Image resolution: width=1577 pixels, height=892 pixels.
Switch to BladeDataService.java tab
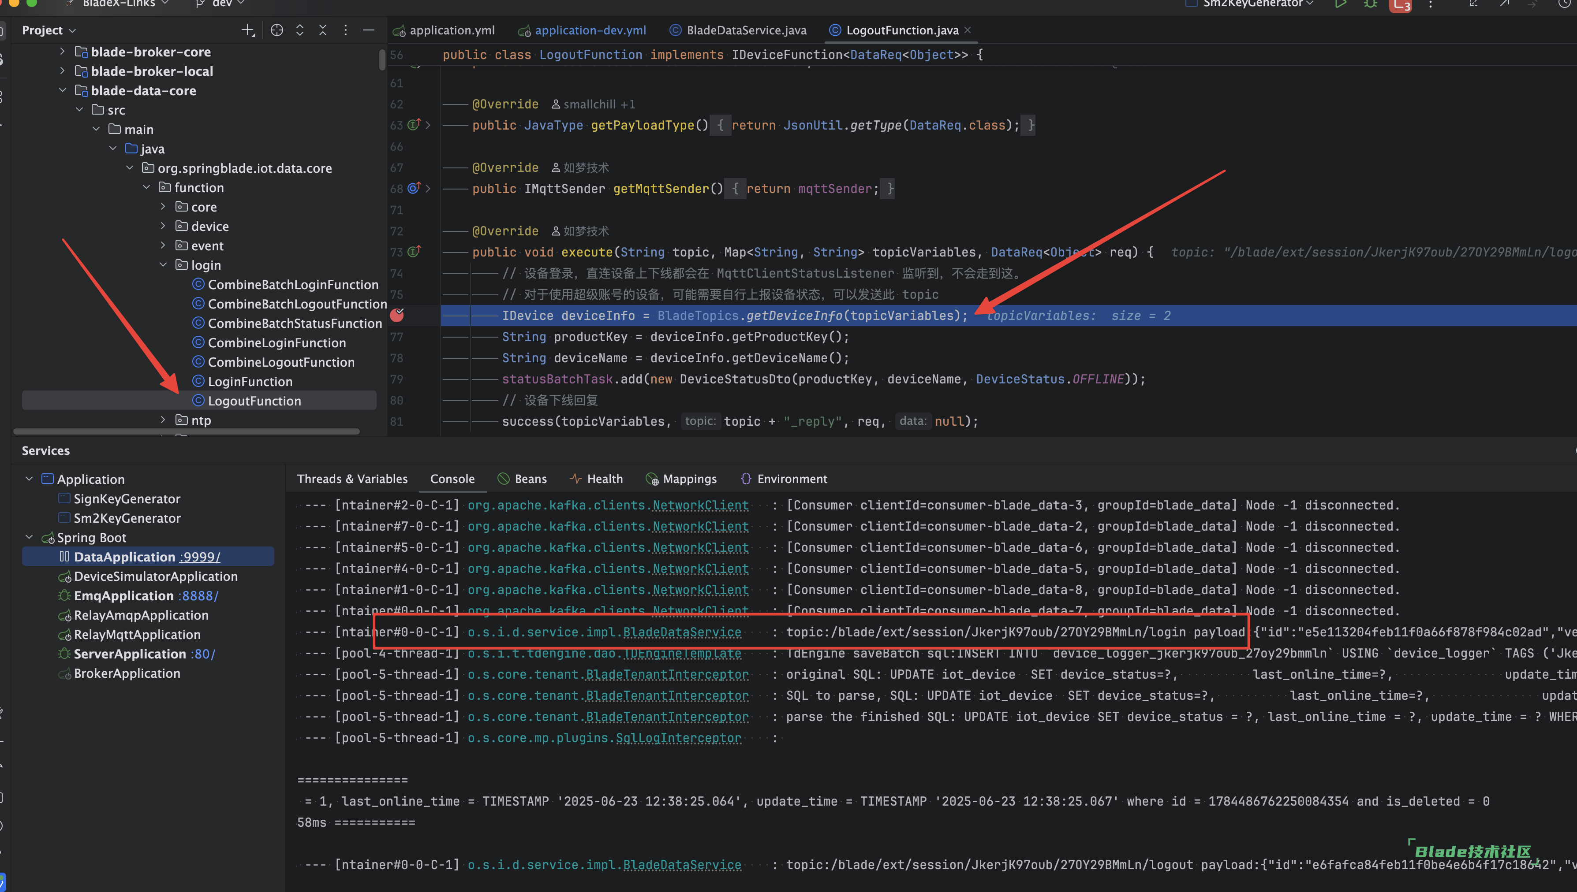click(x=738, y=30)
